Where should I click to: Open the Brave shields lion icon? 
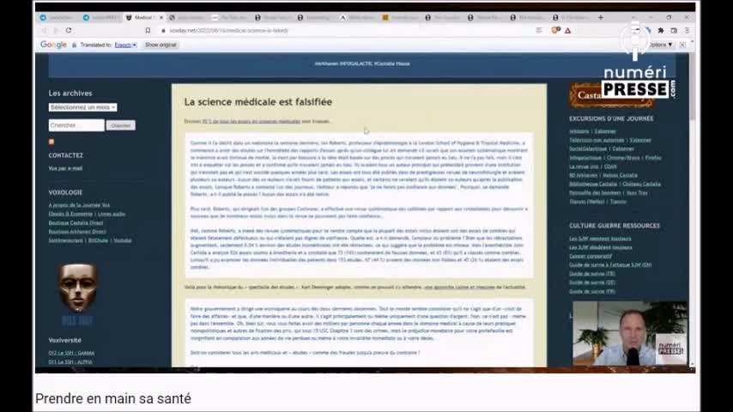click(556, 30)
